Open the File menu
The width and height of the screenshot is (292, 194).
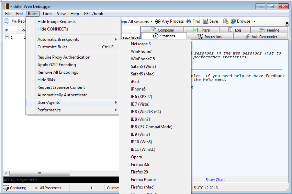[8, 14]
